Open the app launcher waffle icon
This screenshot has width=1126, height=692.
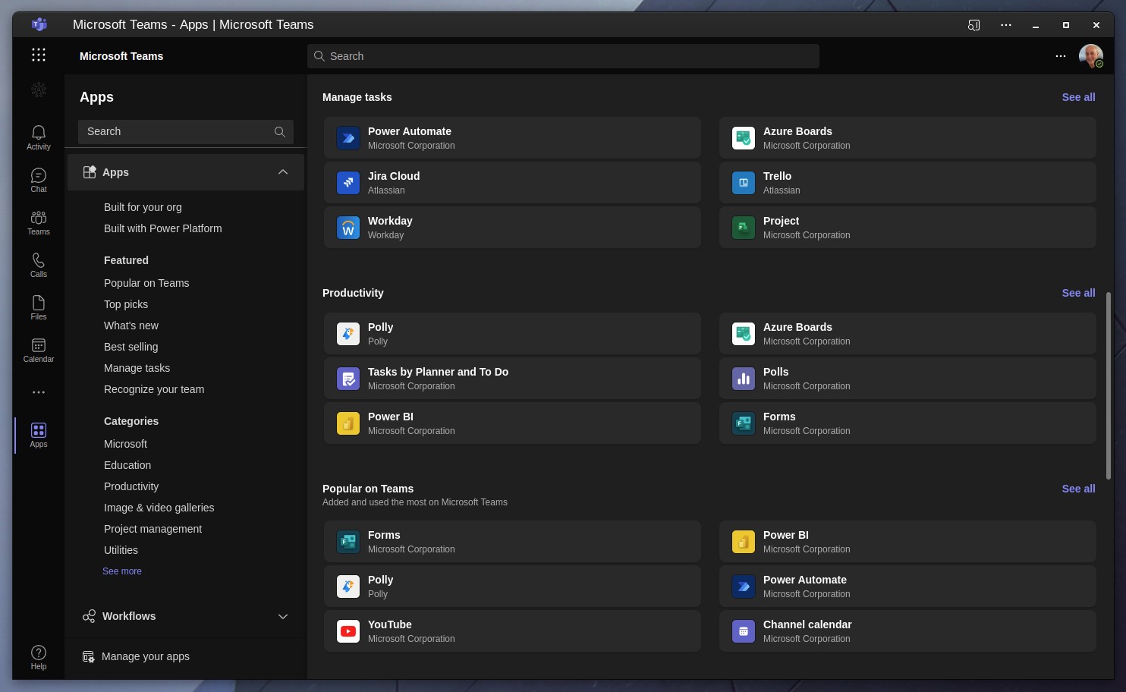point(39,55)
